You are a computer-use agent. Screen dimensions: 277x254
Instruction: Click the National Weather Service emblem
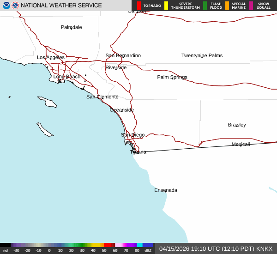coord(15,6)
